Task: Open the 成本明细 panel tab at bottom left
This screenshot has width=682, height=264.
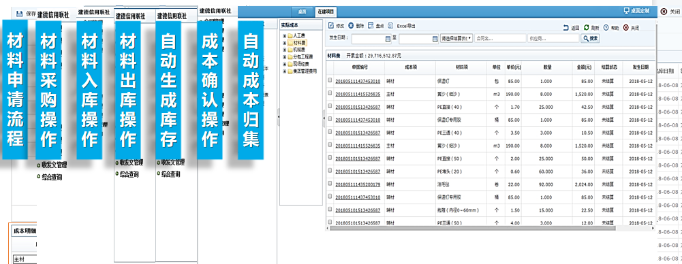Action: tap(25, 231)
